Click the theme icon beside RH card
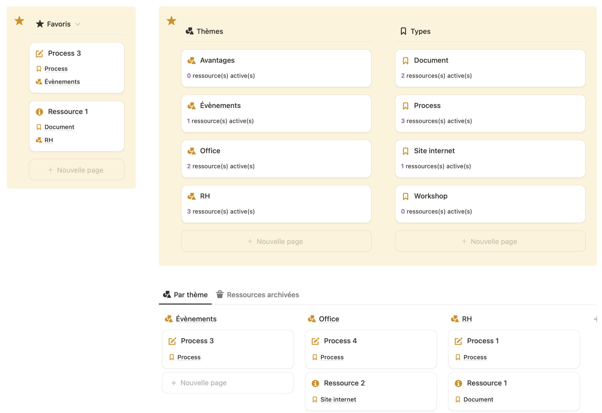This screenshot has width=602, height=413. pos(191,196)
